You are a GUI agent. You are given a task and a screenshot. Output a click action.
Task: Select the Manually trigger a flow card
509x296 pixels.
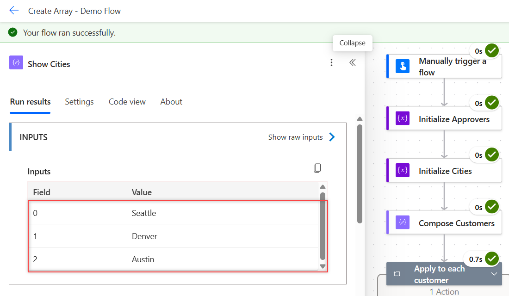(x=444, y=66)
